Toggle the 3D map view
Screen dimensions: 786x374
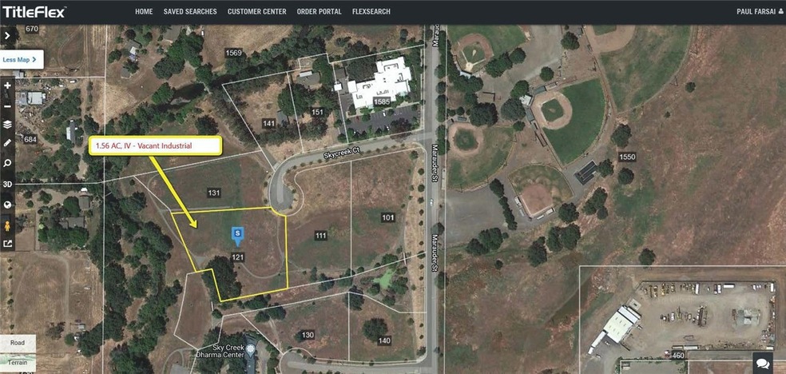[7, 184]
